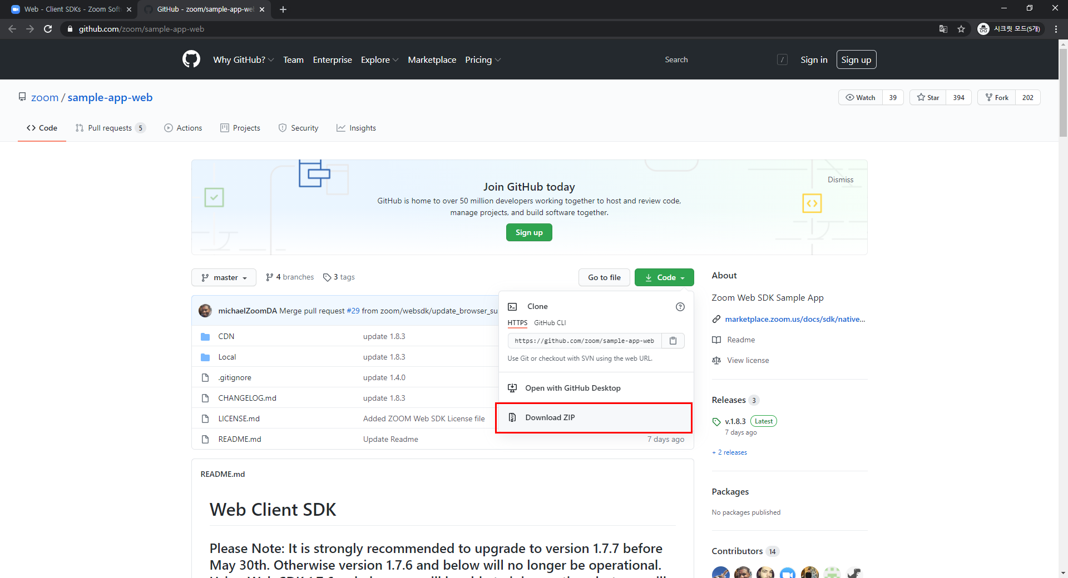
Task: Open Chrome three-dot menu
Action: [x=1056, y=29]
